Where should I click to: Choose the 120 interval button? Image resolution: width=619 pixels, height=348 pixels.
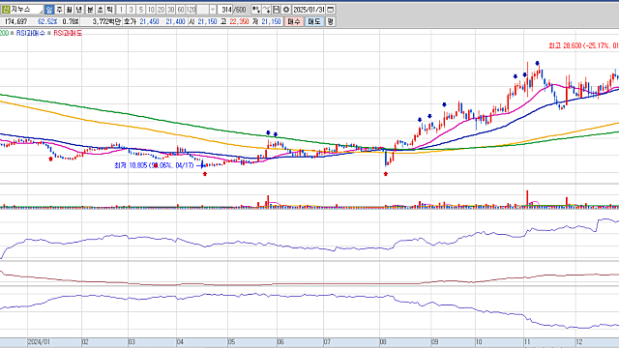coord(191,10)
